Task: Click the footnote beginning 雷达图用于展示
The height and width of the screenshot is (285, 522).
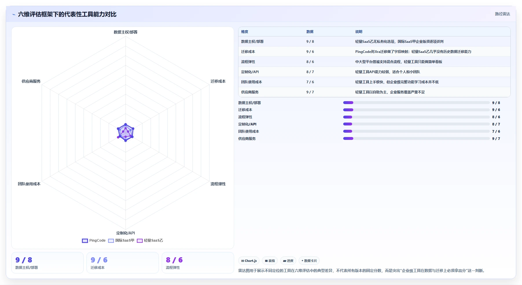Action: tap(362, 271)
